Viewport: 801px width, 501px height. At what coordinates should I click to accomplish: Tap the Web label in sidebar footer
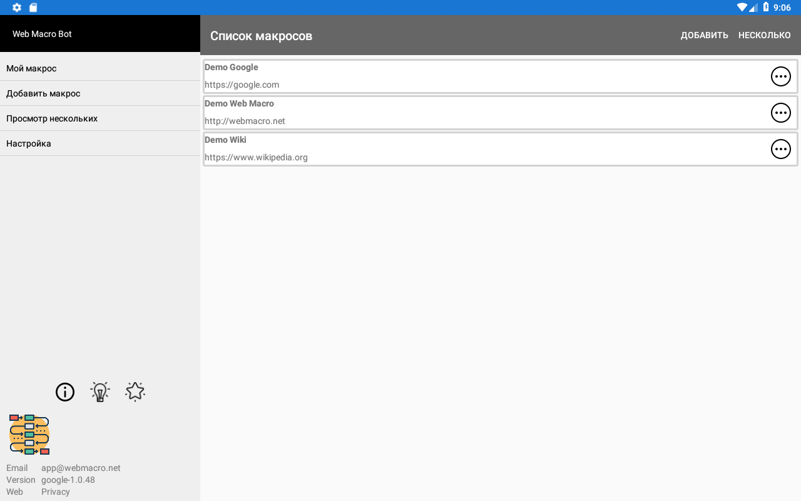(14, 492)
